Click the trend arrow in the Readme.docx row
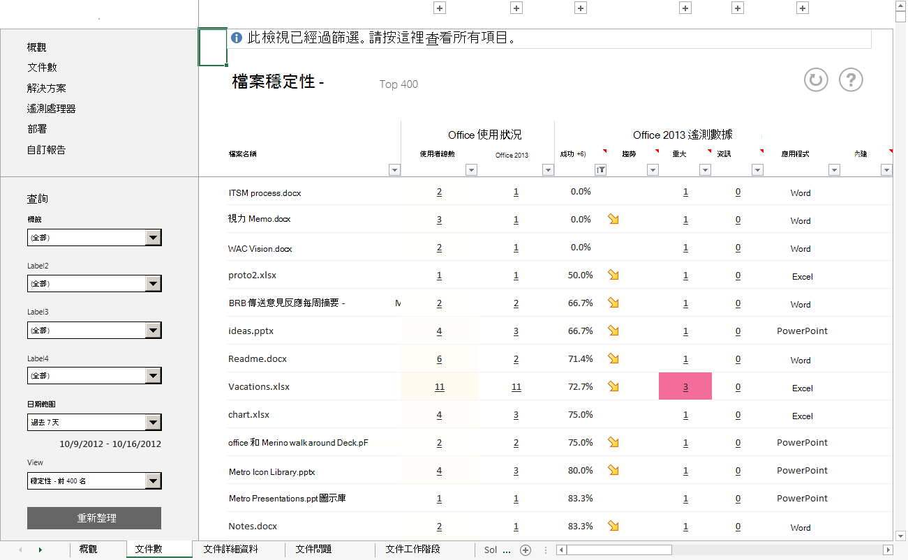 (x=613, y=358)
